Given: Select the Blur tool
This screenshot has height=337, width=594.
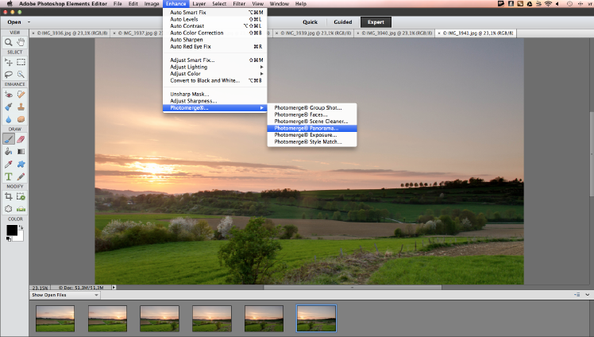Looking at the screenshot, I should (x=8, y=119).
